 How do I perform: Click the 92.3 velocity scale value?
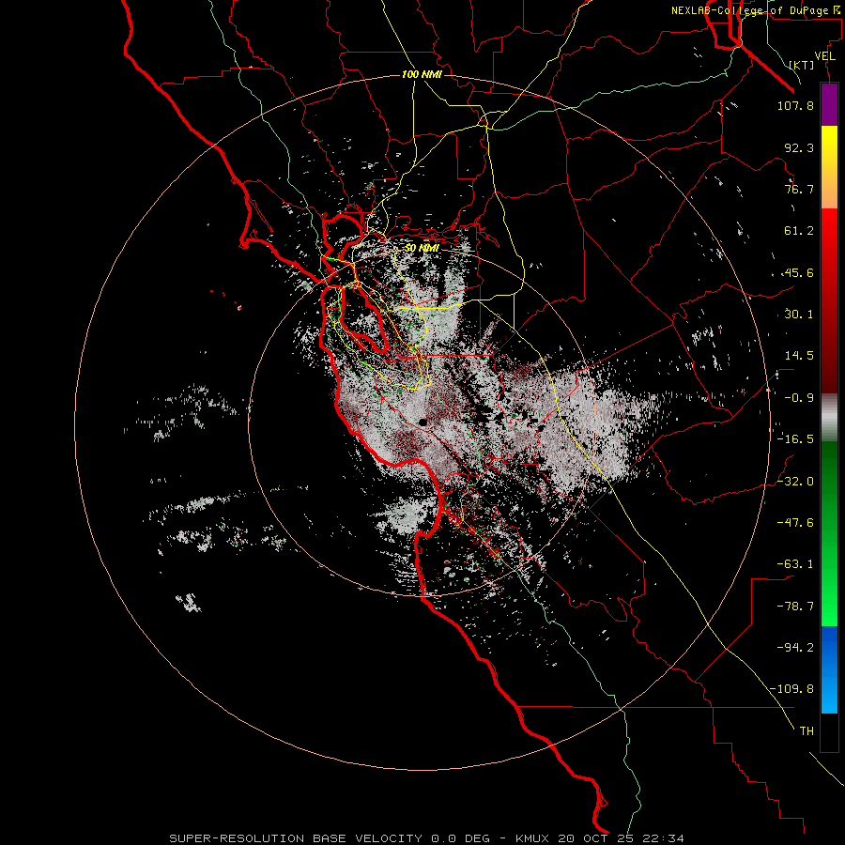[799, 147]
